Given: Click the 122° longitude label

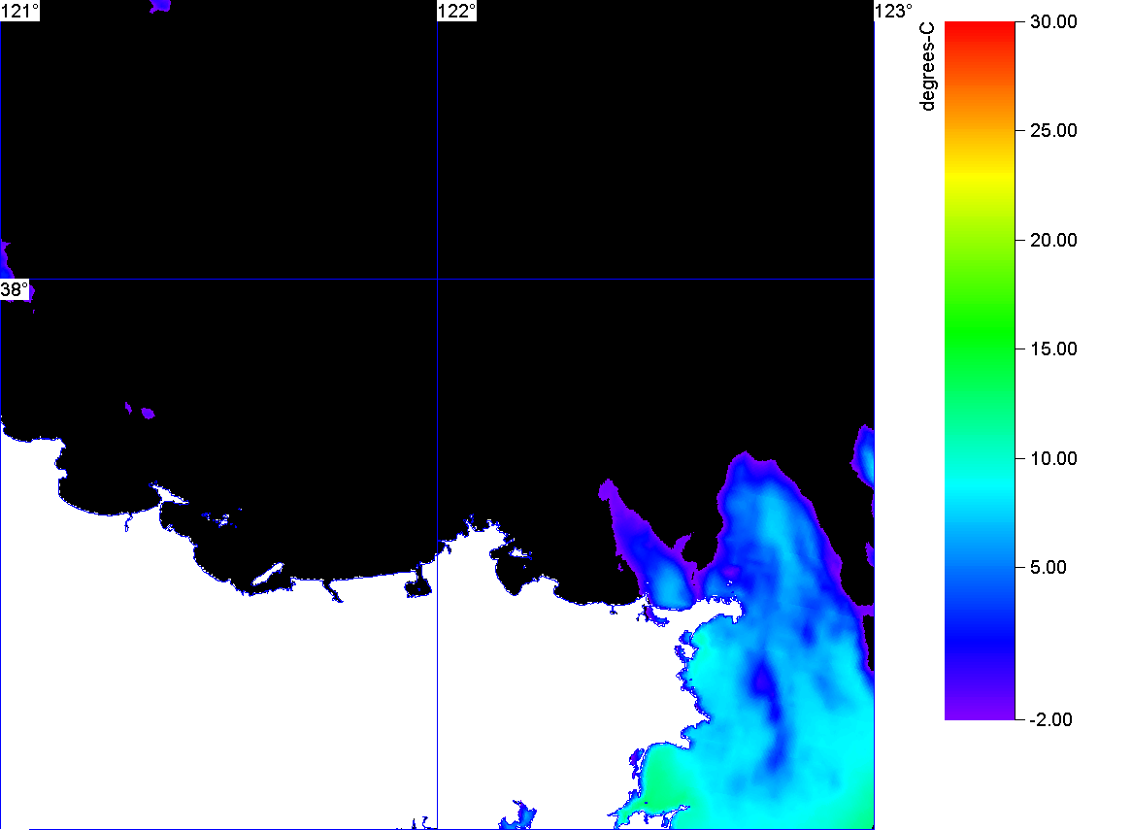Looking at the screenshot, I should coord(457,11).
